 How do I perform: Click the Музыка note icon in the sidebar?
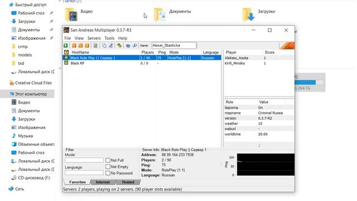coord(14,136)
